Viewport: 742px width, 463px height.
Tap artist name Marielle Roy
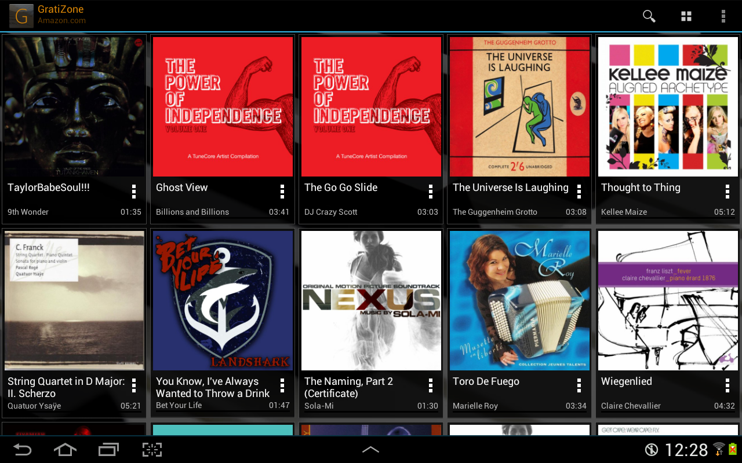[x=475, y=406]
